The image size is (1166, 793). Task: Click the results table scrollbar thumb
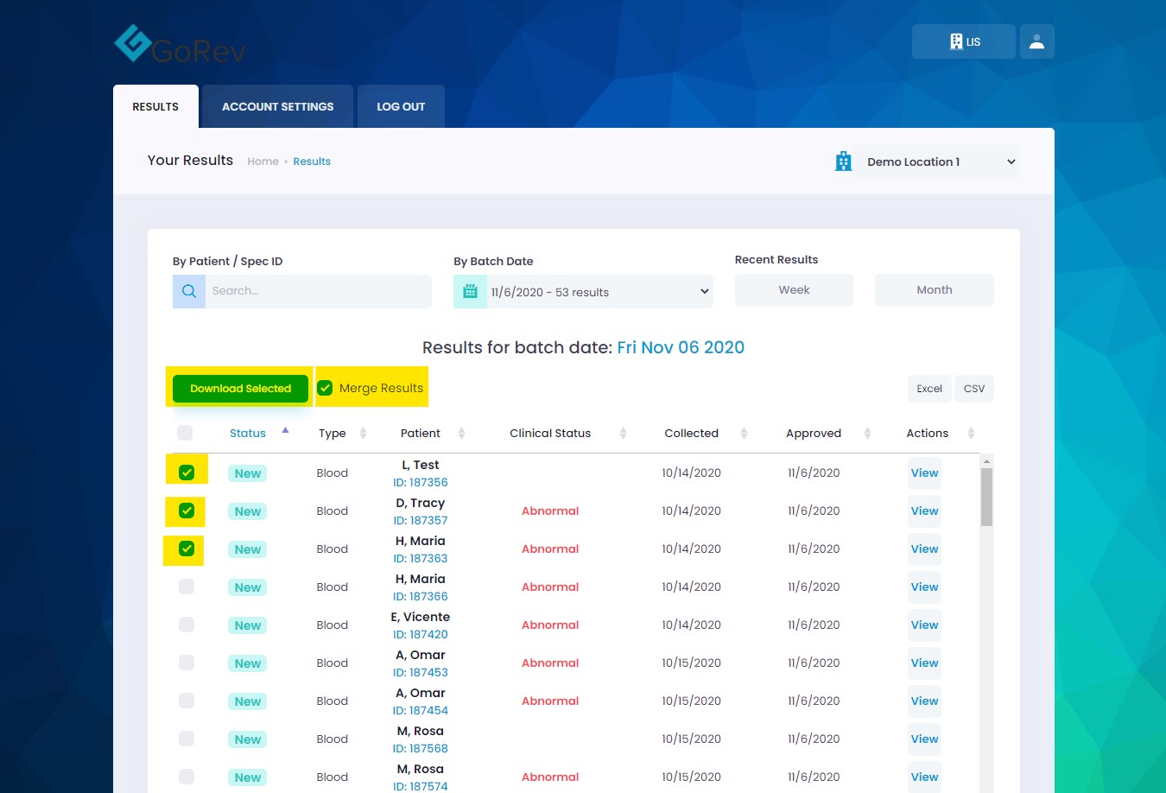click(x=986, y=497)
